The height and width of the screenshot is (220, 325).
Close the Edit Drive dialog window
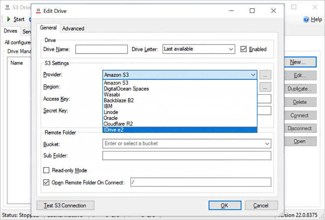[x=273, y=11]
